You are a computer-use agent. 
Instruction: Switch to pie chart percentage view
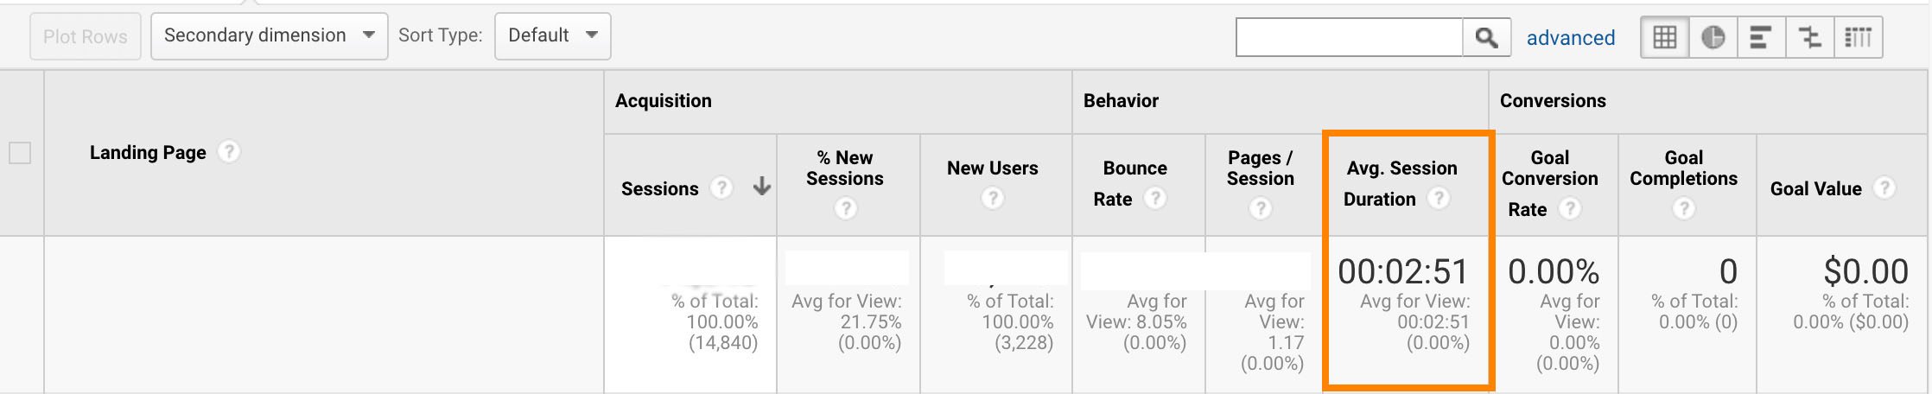coord(1713,38)
